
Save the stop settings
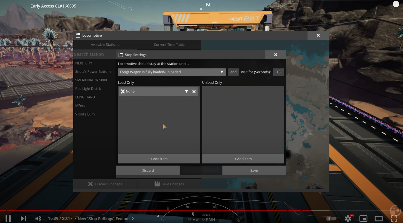coord(254,170)
